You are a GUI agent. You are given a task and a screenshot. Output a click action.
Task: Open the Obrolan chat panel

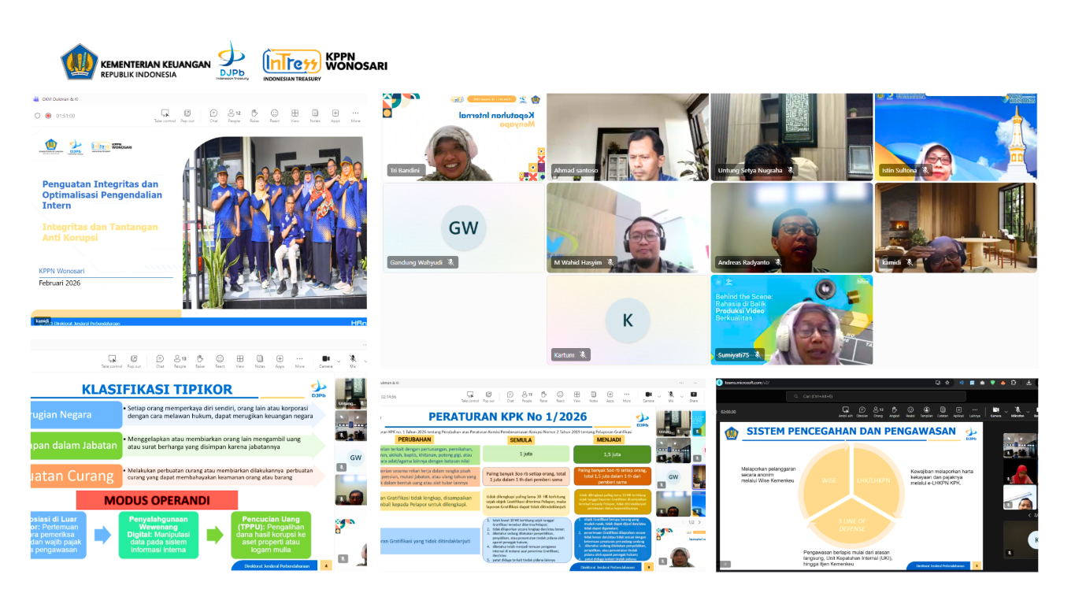pyautogui.click(x=862, y=410)
